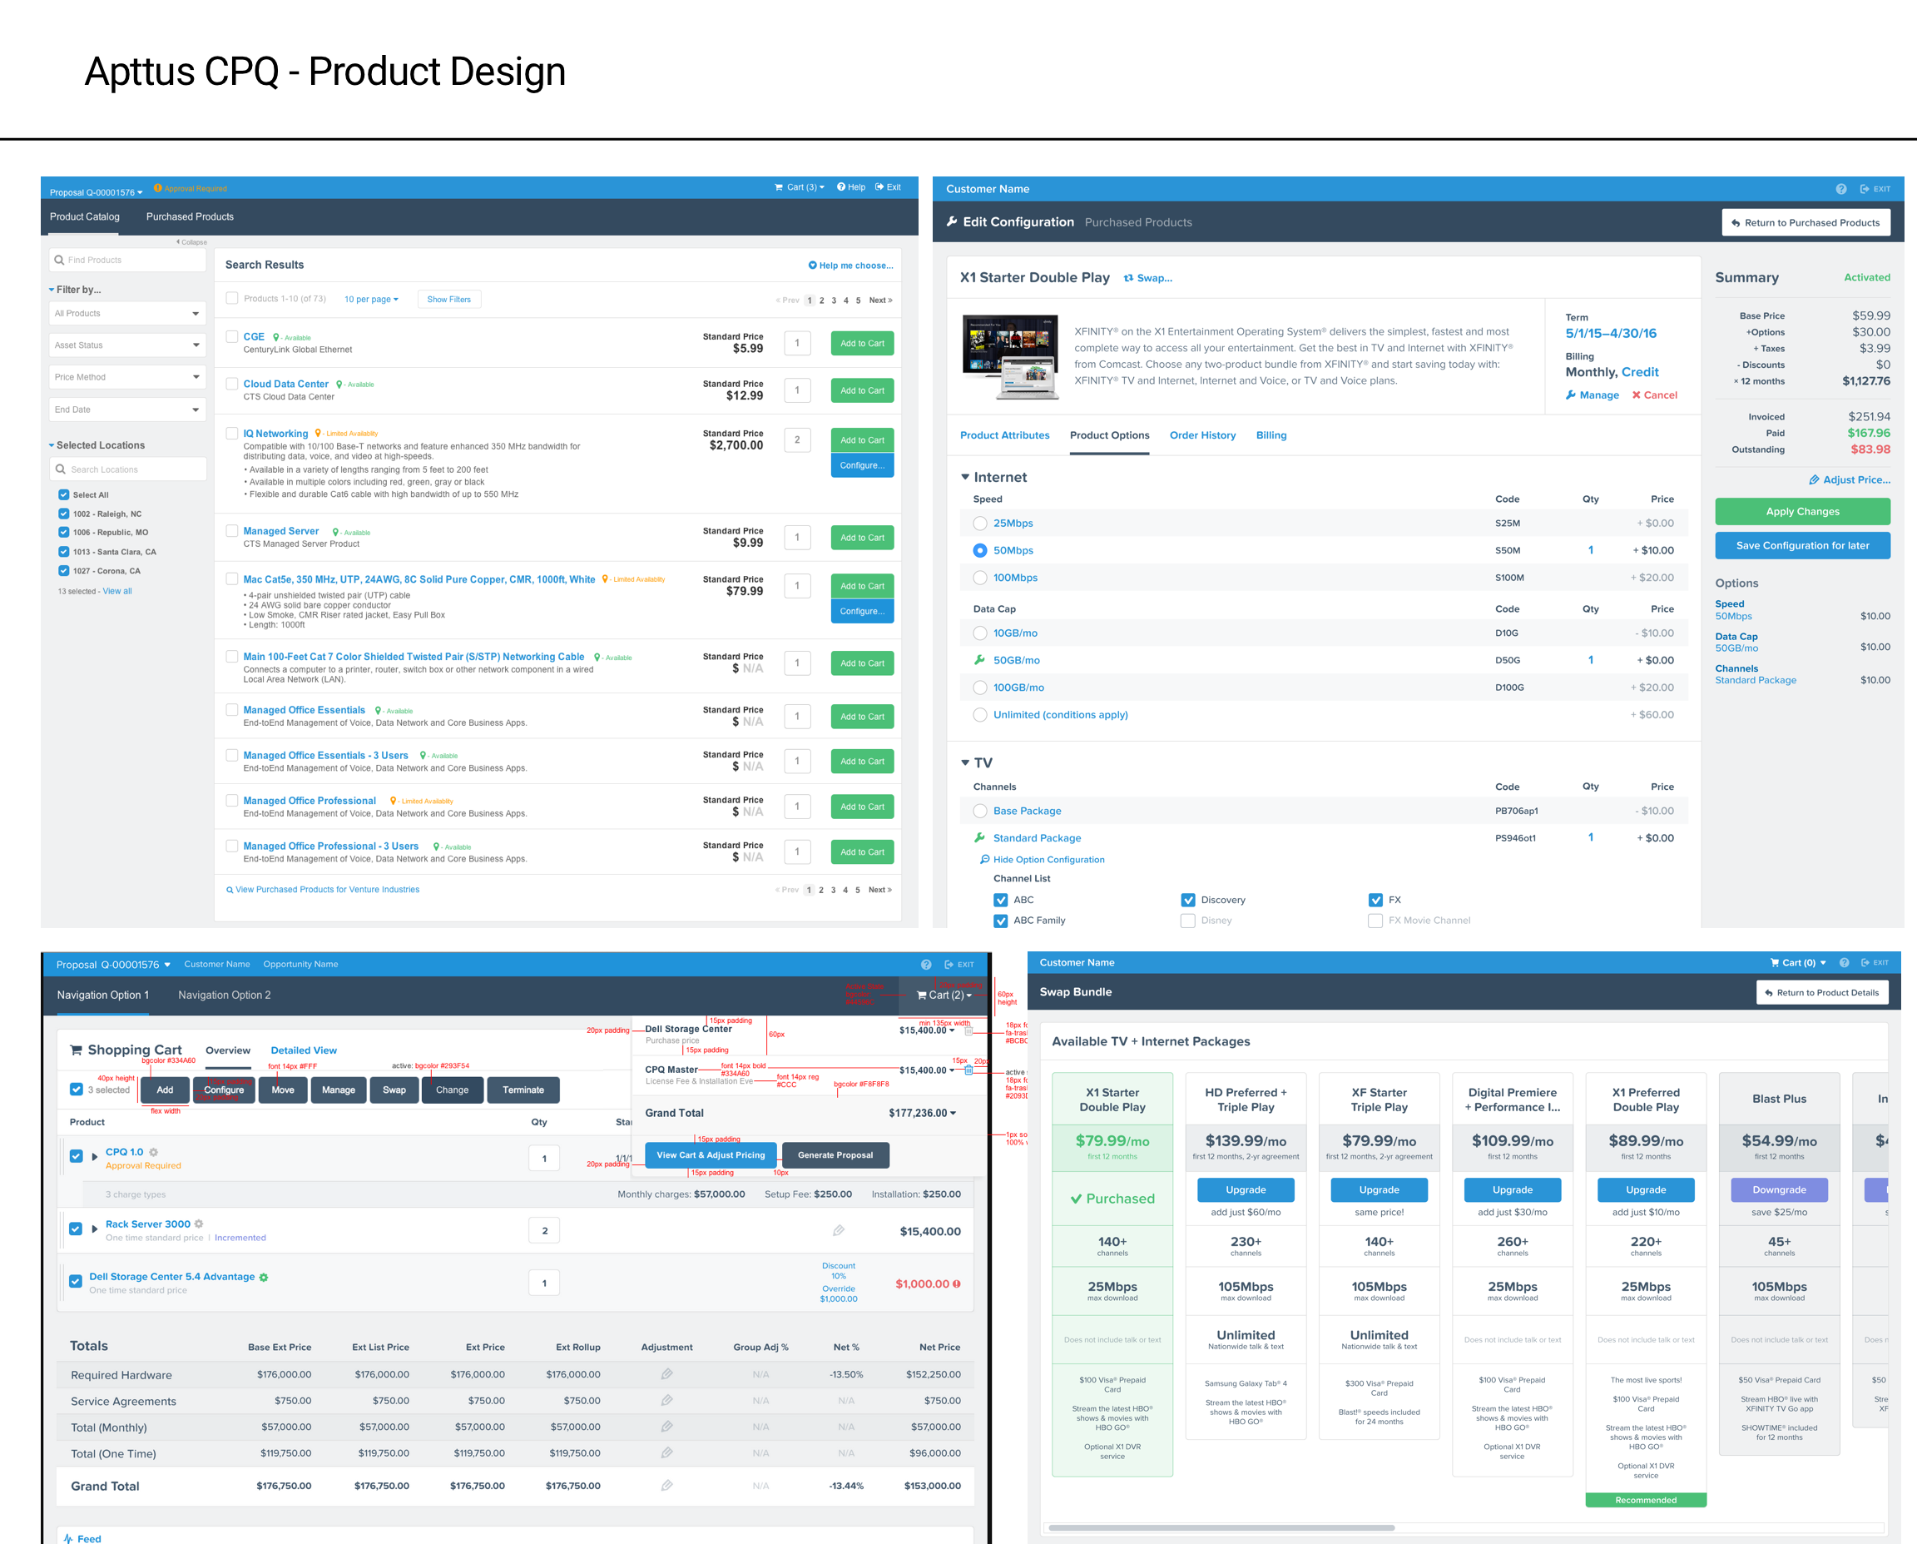This screenshot has height=1544, width=1917.
Task: Open the Price Method dropdown
Action: point(128,378)
